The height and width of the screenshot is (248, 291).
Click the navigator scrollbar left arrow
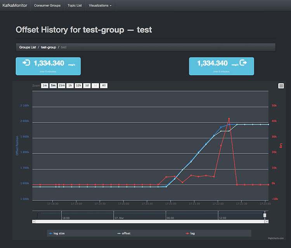(34, 222)
